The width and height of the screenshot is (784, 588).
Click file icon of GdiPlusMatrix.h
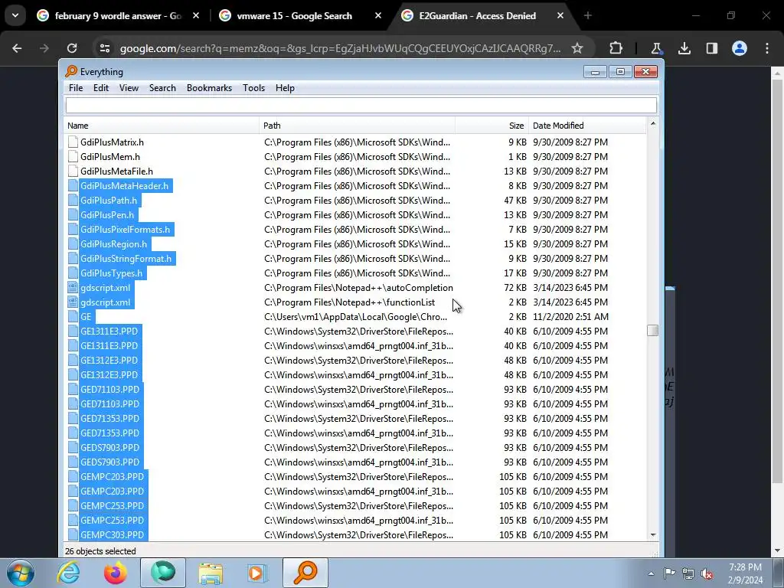pos(73,142)
